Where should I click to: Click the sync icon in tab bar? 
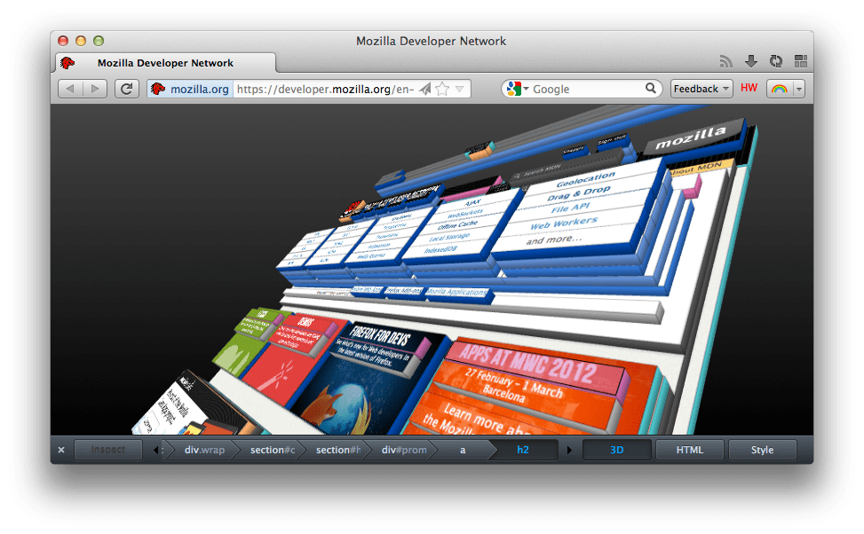coord(775,61)
